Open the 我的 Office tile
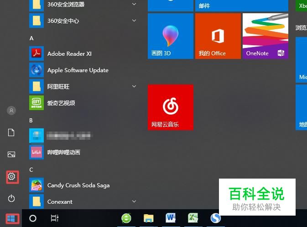The width and height of the screenshot is (307, 227). click(x=218, y=36)
